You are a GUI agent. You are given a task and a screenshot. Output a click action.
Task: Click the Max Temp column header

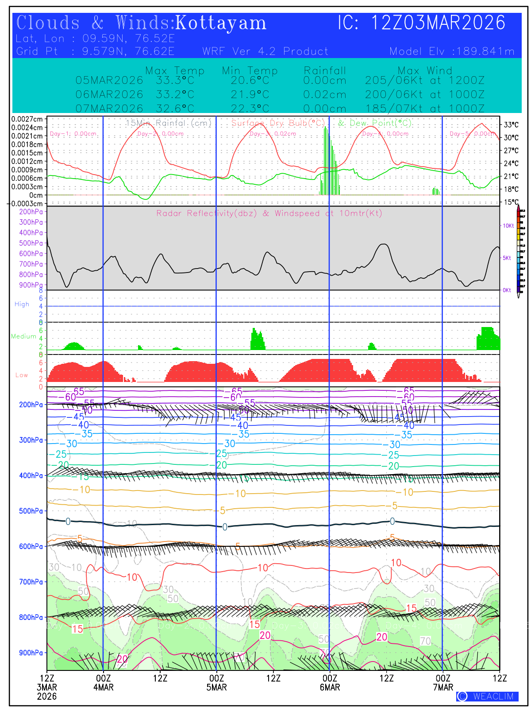[x=175, y=70]
